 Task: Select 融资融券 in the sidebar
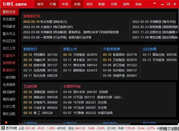point(9,92)
